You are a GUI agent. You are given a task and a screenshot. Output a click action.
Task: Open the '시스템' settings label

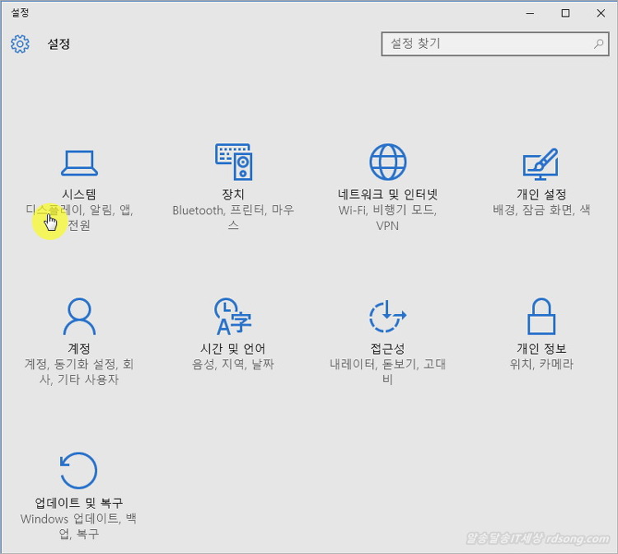pos(79,195)
